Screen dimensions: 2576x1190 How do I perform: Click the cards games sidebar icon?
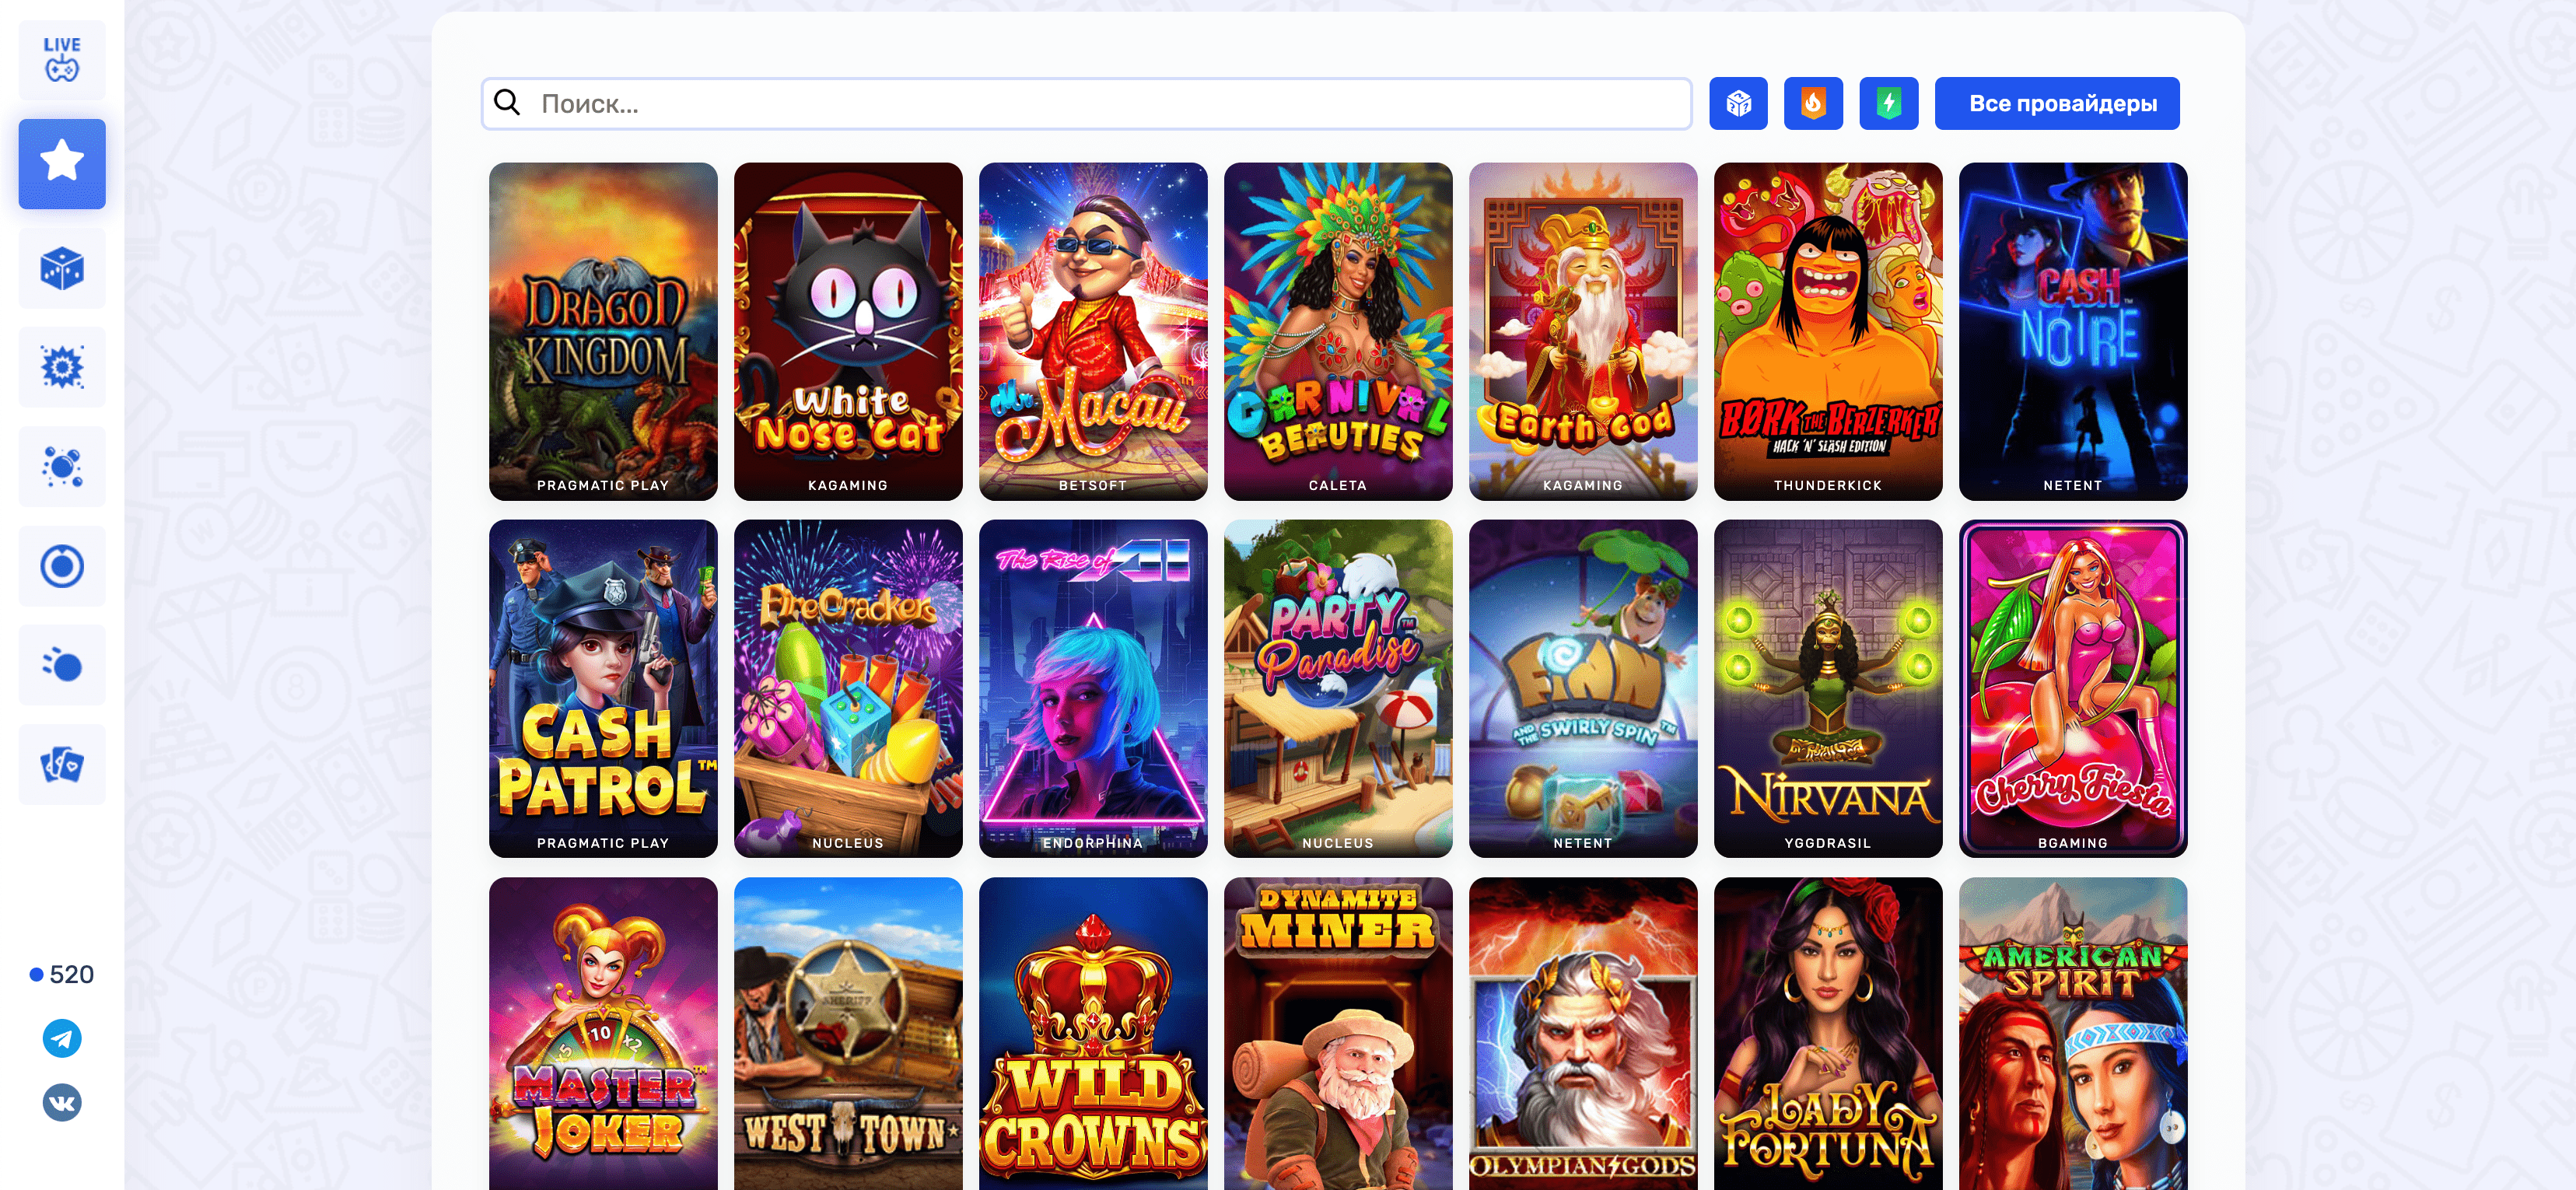tap(62, 765)
